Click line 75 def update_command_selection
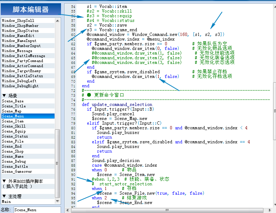 (x=117, y=105)
